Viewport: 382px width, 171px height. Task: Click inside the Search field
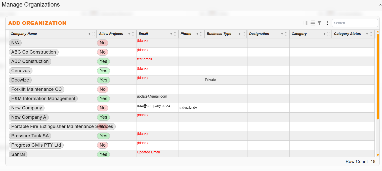point(355,23)
